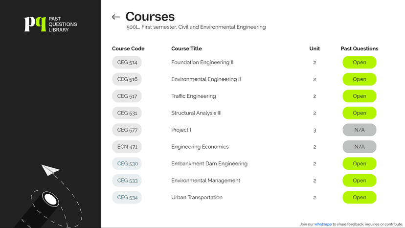
Task: Select the CEG 517 course code chip
Action: pyautogui.click(x=127, y=96)
